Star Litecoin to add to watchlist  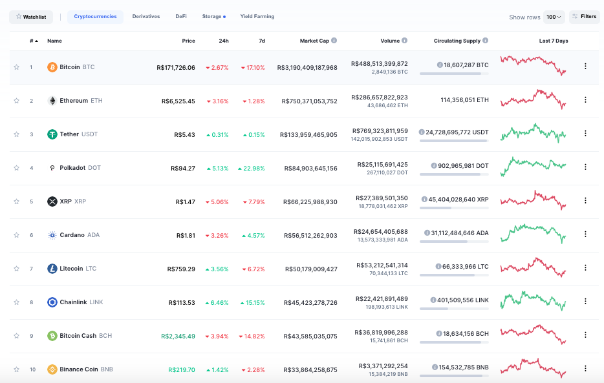(x=17, y=269)
